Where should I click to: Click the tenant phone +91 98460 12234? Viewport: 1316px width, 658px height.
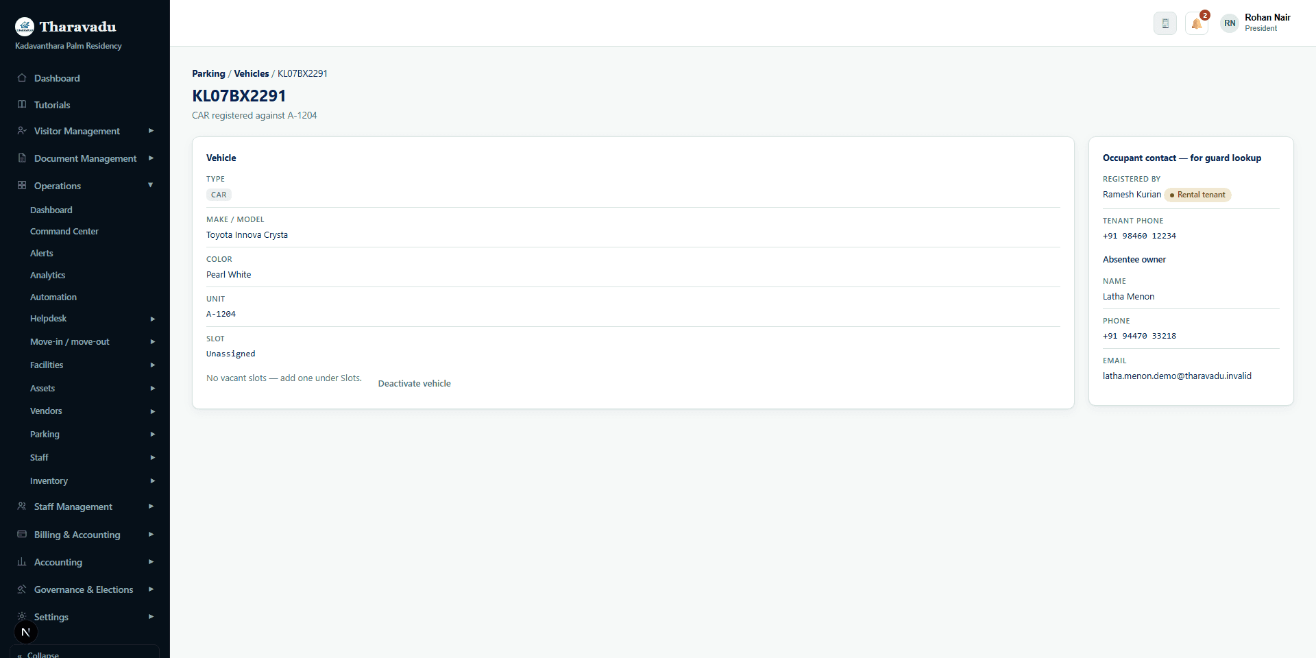[1139, 236]
